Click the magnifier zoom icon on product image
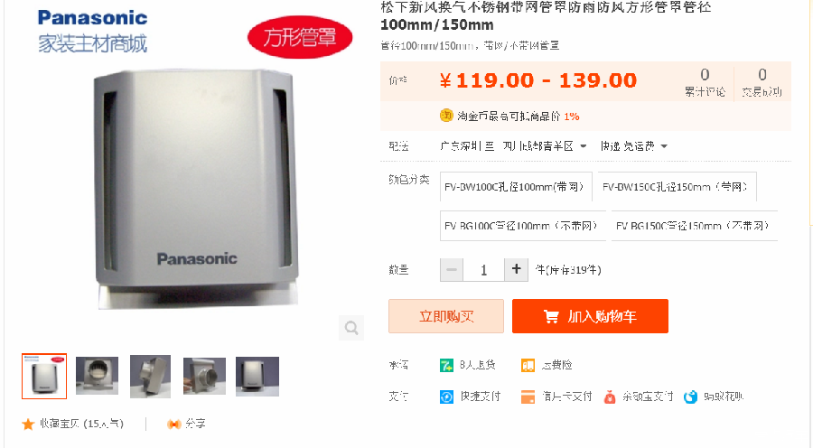813x448 pixels. point(351,328)
